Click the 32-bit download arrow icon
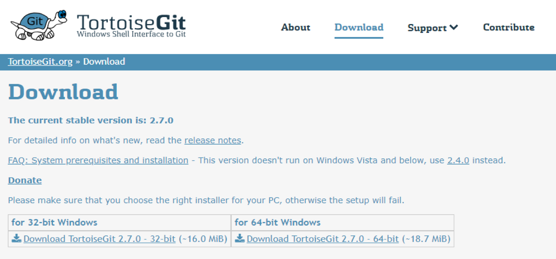The height and width of the screenshot is (259, 556). click(16, 238)
